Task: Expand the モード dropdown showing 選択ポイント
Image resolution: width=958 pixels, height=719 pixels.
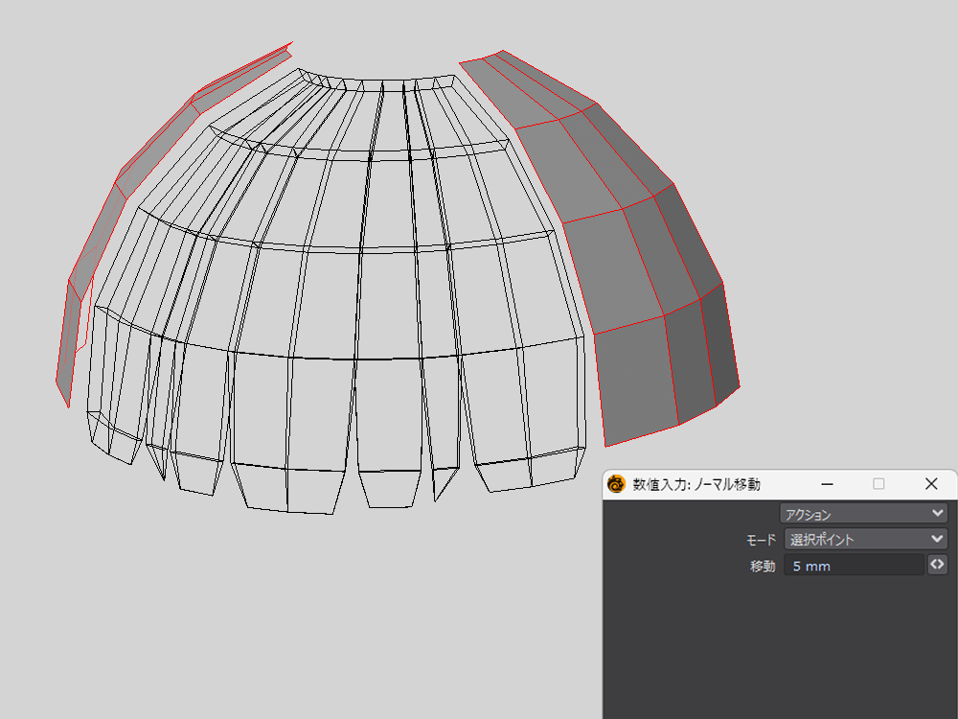Action: pyautogui.click(x=865, y=540)
